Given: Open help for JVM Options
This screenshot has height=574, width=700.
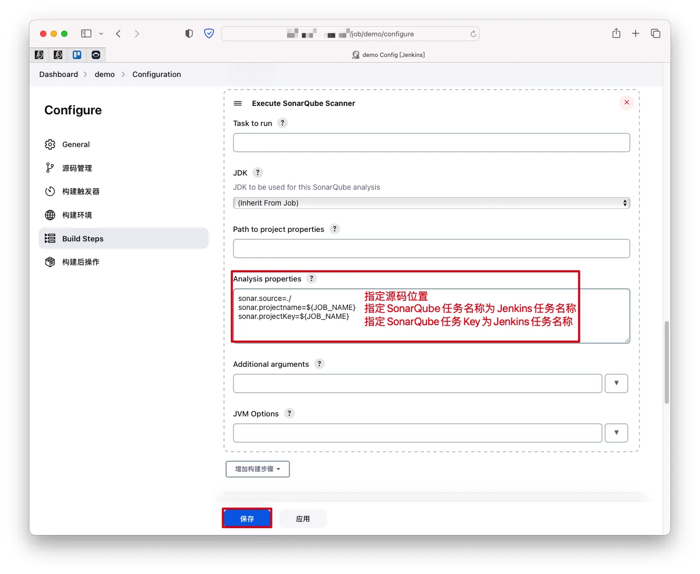Looking at the screenshot, I should 289,413.
